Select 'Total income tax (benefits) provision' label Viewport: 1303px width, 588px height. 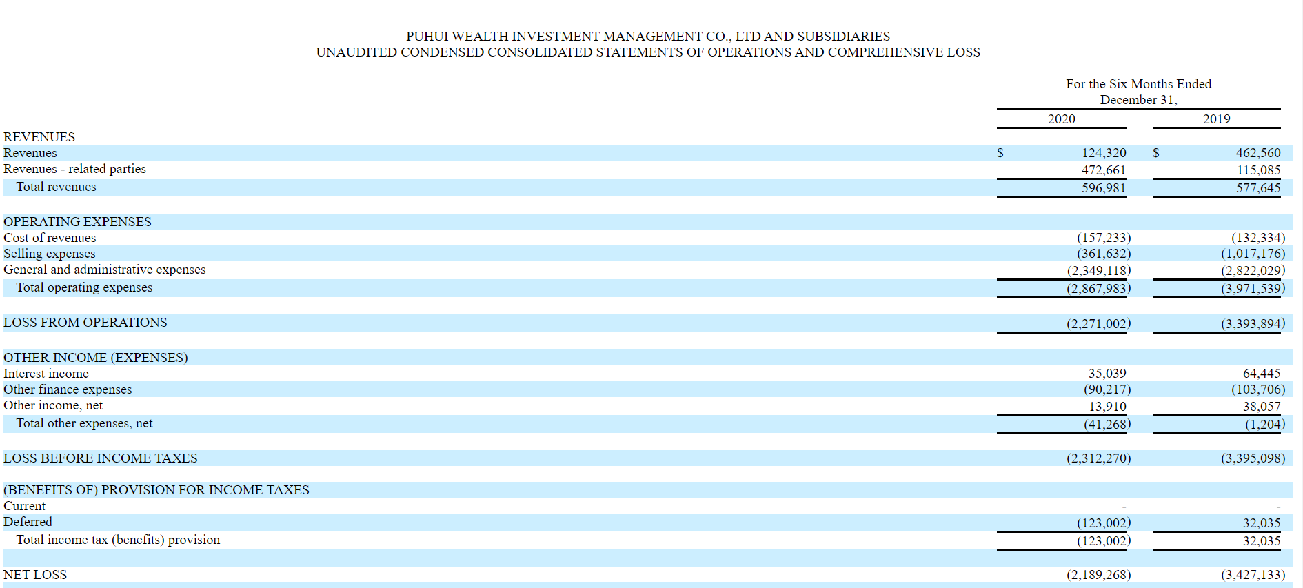(119, 540)
